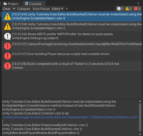
Task: Clear the console messages
Action: tap(7, 9)
